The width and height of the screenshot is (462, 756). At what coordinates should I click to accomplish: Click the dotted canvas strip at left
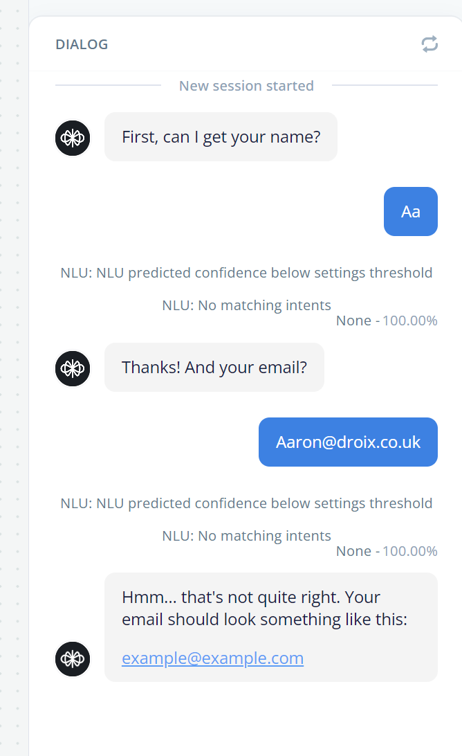14,378
